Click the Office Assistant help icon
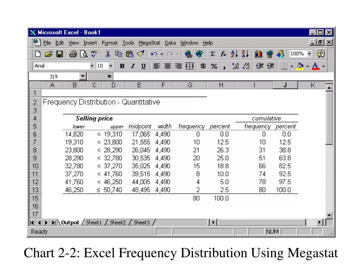356x267 pixels. [321, 54]
